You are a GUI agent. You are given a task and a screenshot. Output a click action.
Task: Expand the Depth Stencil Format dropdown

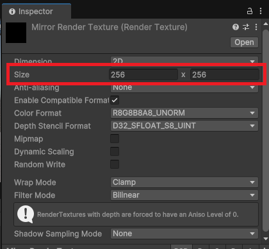click(184, 126)
